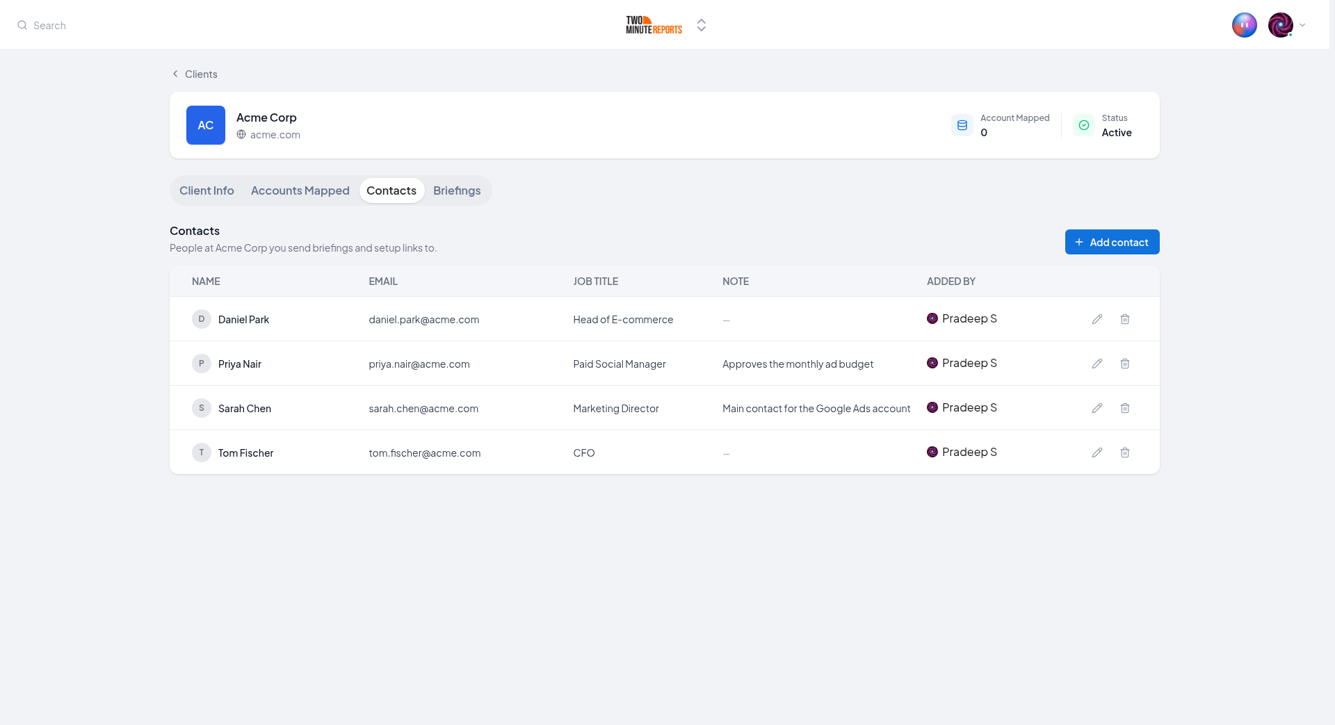Click the D avatar for Daniel Park
This screenshot has width=1335, height=725.
point(202,319)
